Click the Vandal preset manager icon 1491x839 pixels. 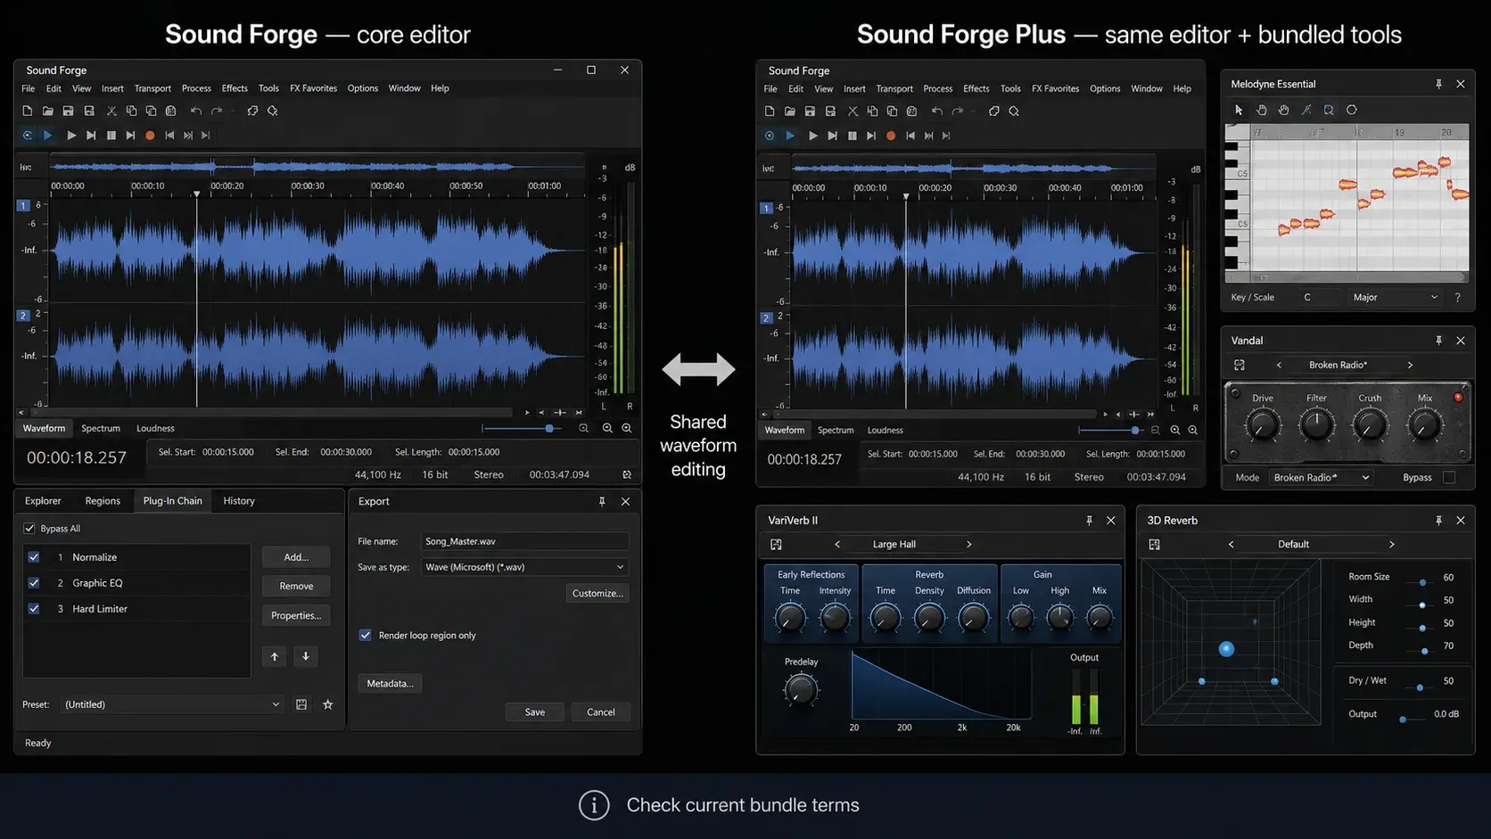[1240, 366]
